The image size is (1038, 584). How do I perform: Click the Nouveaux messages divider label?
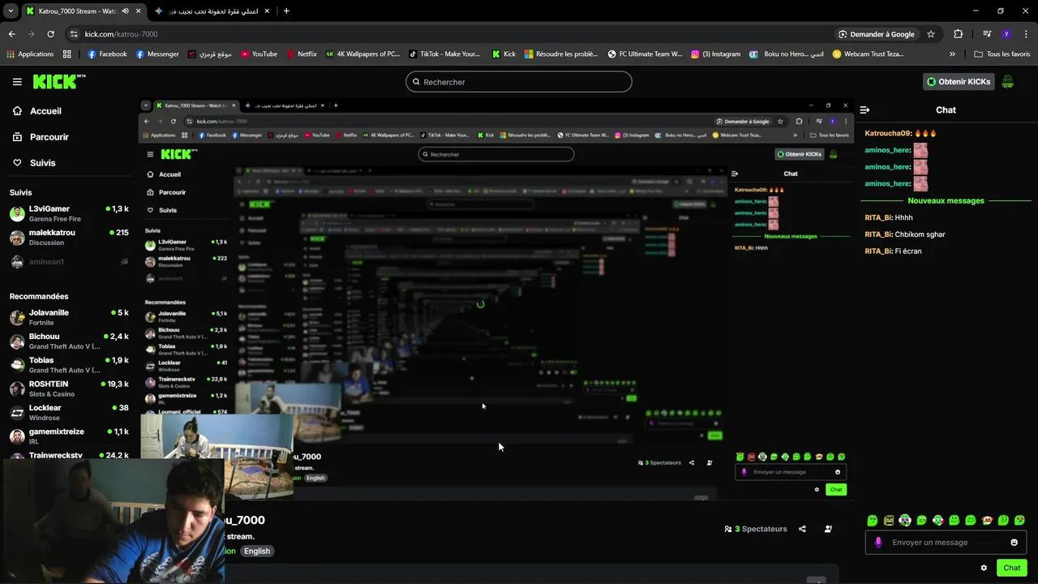click(x=946, y=200)
